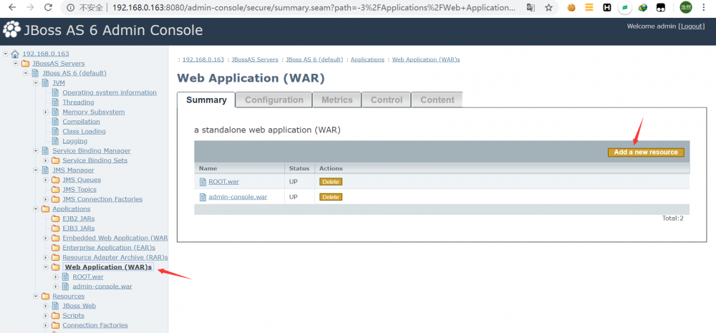Open the orange stacked-bars extension icon
The width and height of the screenshot is (716, 333).
click(x=589, y=7)
